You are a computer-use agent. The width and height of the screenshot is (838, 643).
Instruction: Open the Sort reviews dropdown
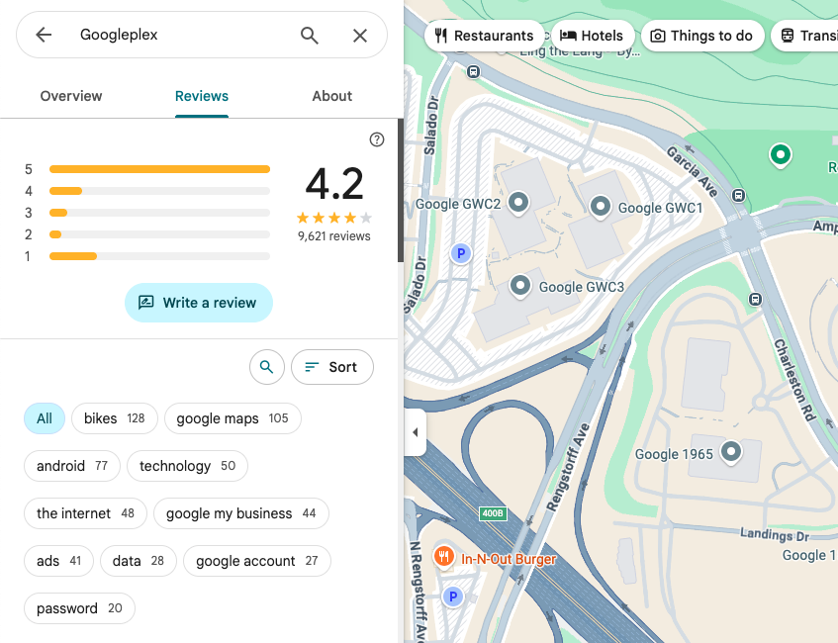point(331,367)
